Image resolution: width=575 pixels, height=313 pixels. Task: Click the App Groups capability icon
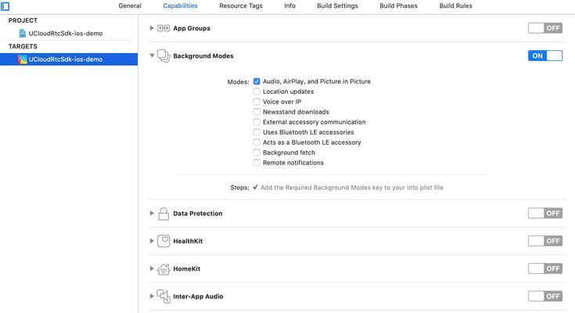point(164,28)
